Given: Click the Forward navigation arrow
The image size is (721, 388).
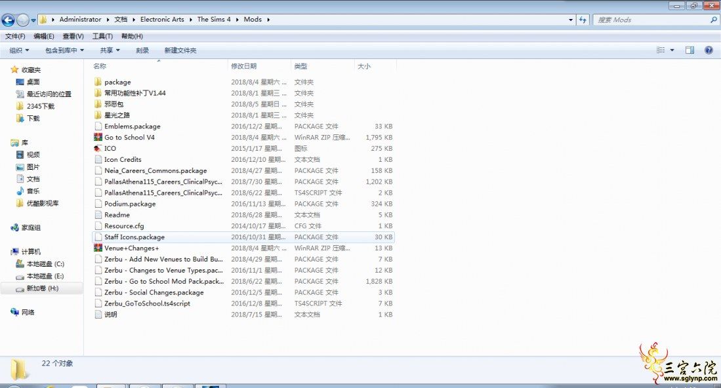Looking at the screenshot, I should [x=22, y=20].
